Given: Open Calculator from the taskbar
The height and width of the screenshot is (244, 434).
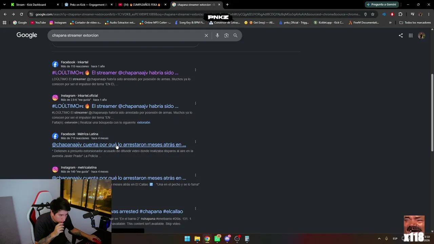Looking at the screenshot, I should point(247,239).
